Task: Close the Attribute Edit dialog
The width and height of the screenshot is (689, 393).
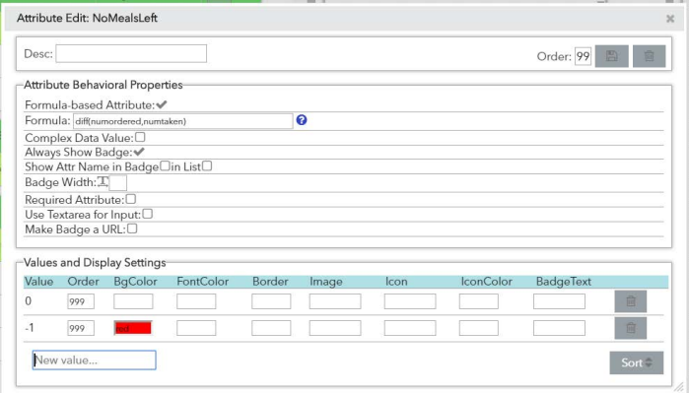Action: 670,19
